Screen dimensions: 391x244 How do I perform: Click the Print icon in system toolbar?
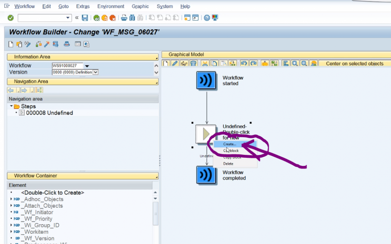pos(124,18)
